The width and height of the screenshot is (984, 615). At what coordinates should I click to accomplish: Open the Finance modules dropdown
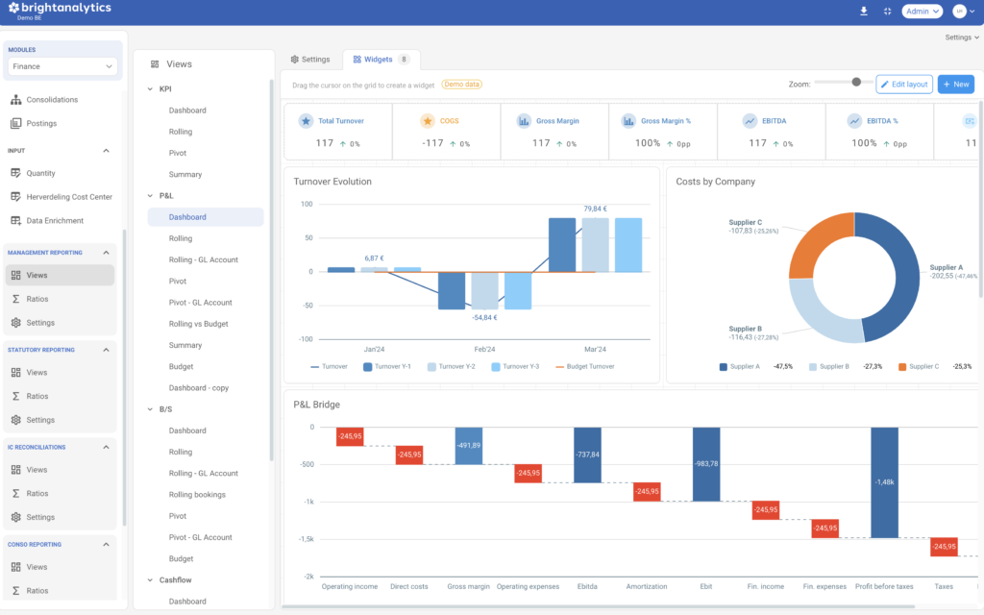[x=62, y=66]
